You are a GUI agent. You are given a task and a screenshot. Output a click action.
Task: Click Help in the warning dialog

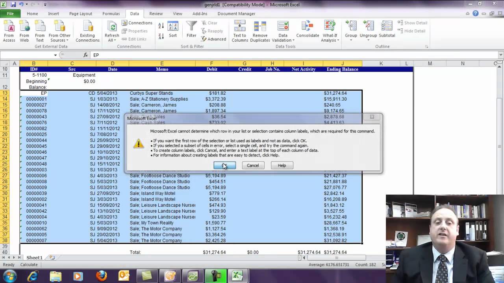click(x=282, y=165)
